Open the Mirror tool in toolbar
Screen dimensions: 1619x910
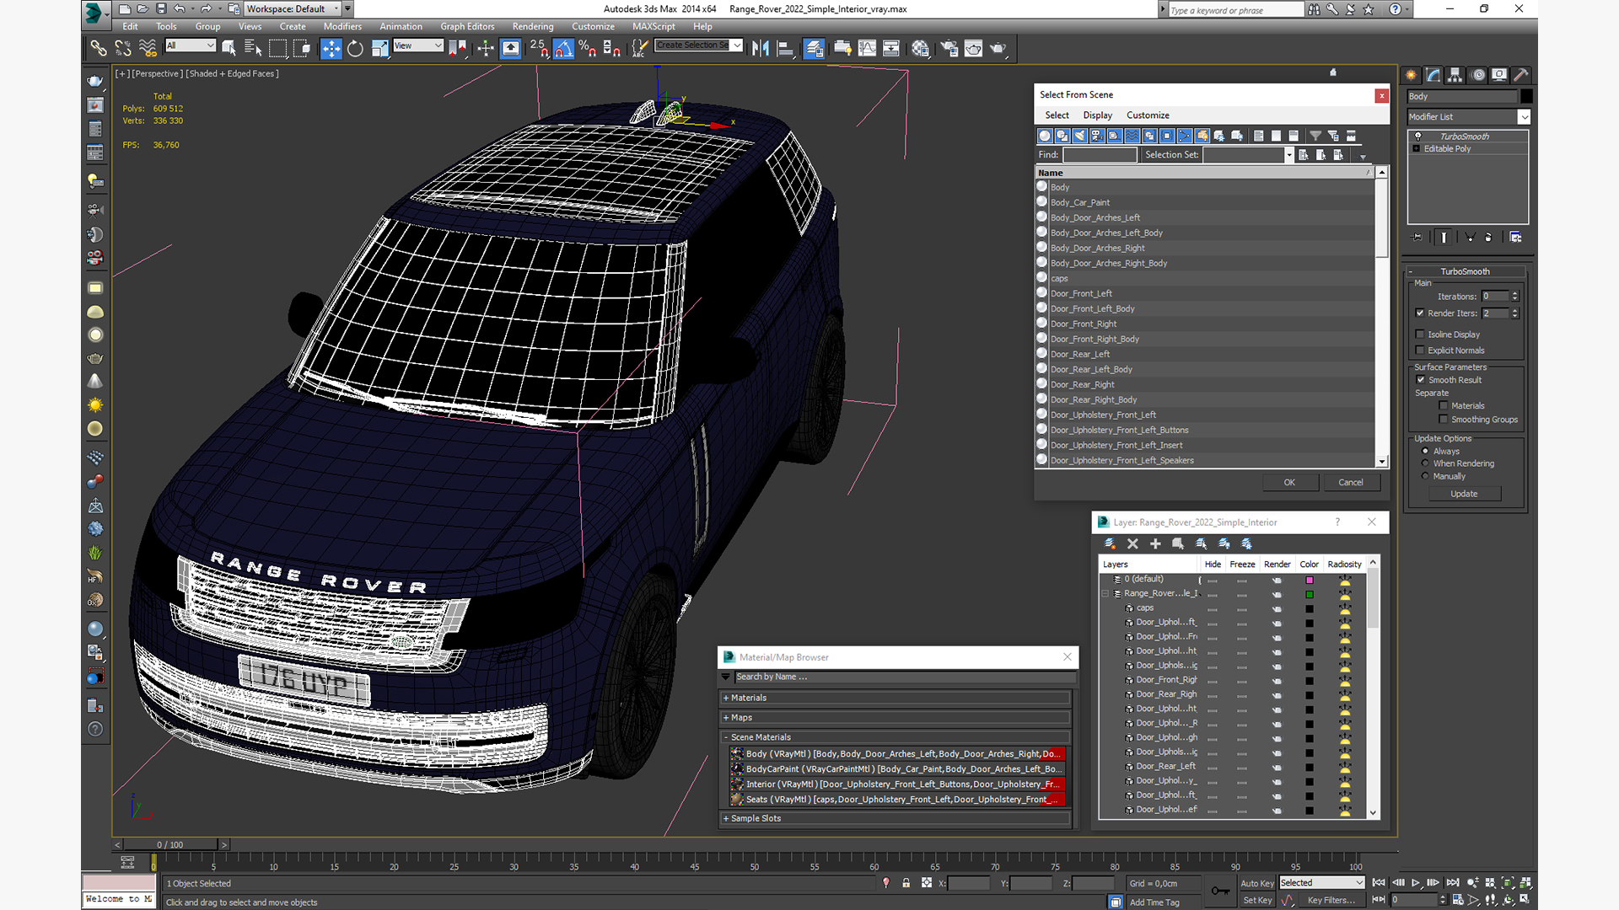pos(760,49)
